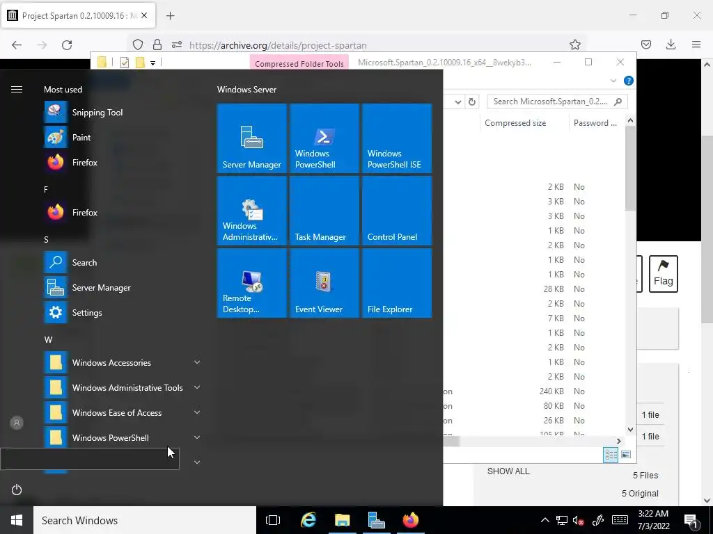Open Paint from Most used list
The width and height of the screenshot is (713, 534).
pos(123,138)
